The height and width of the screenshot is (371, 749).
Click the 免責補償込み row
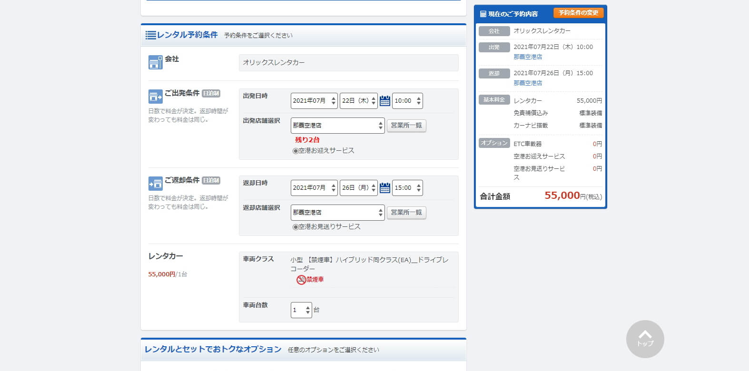pyautogui.click(x=558, y=113)
